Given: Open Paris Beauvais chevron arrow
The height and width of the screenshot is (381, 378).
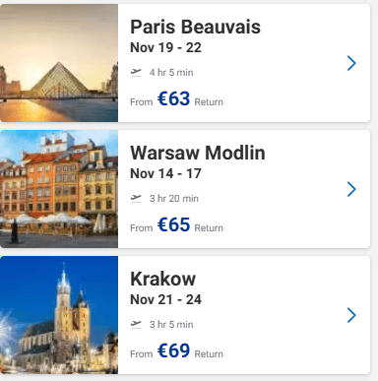Looking at the screenshot, I should 351,63.
